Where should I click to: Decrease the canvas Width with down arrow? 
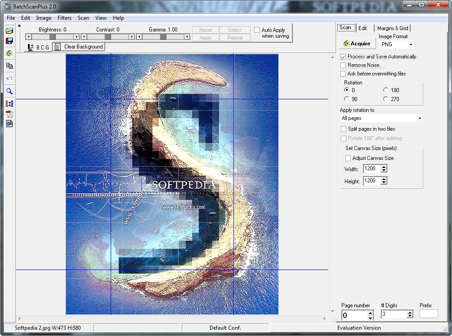tap(384, 171)
